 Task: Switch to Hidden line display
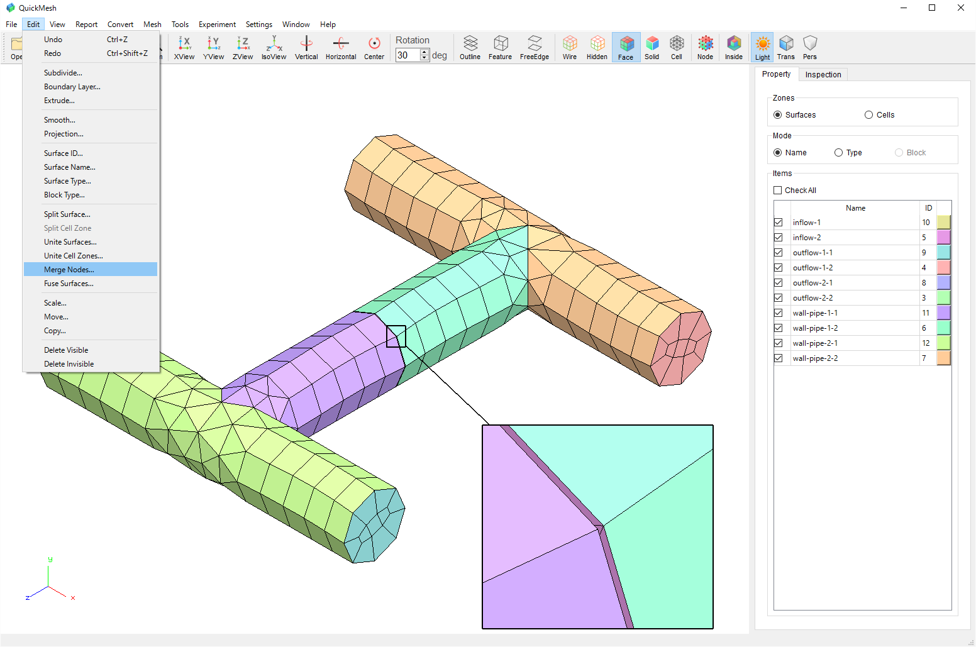[x=597, y=48]
